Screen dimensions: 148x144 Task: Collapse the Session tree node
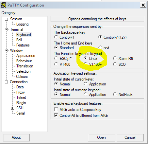point(7,19)
